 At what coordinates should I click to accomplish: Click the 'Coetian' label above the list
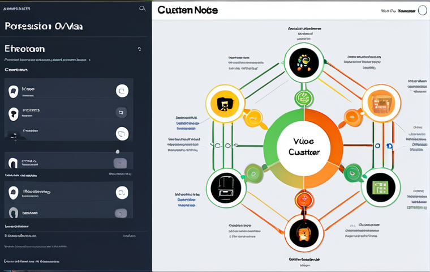pyautogui.click(x=16, y=70)
